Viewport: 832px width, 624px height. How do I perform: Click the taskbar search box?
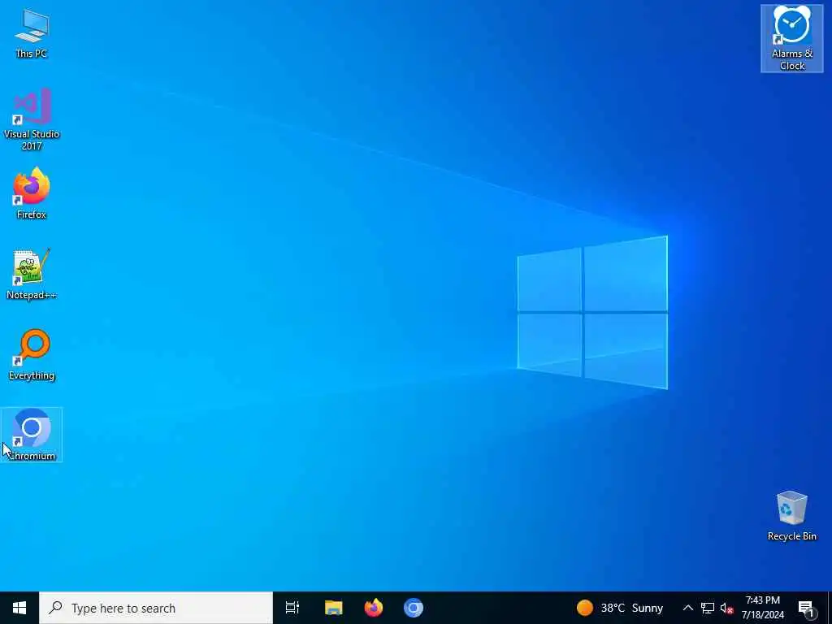tap(156, 608)
